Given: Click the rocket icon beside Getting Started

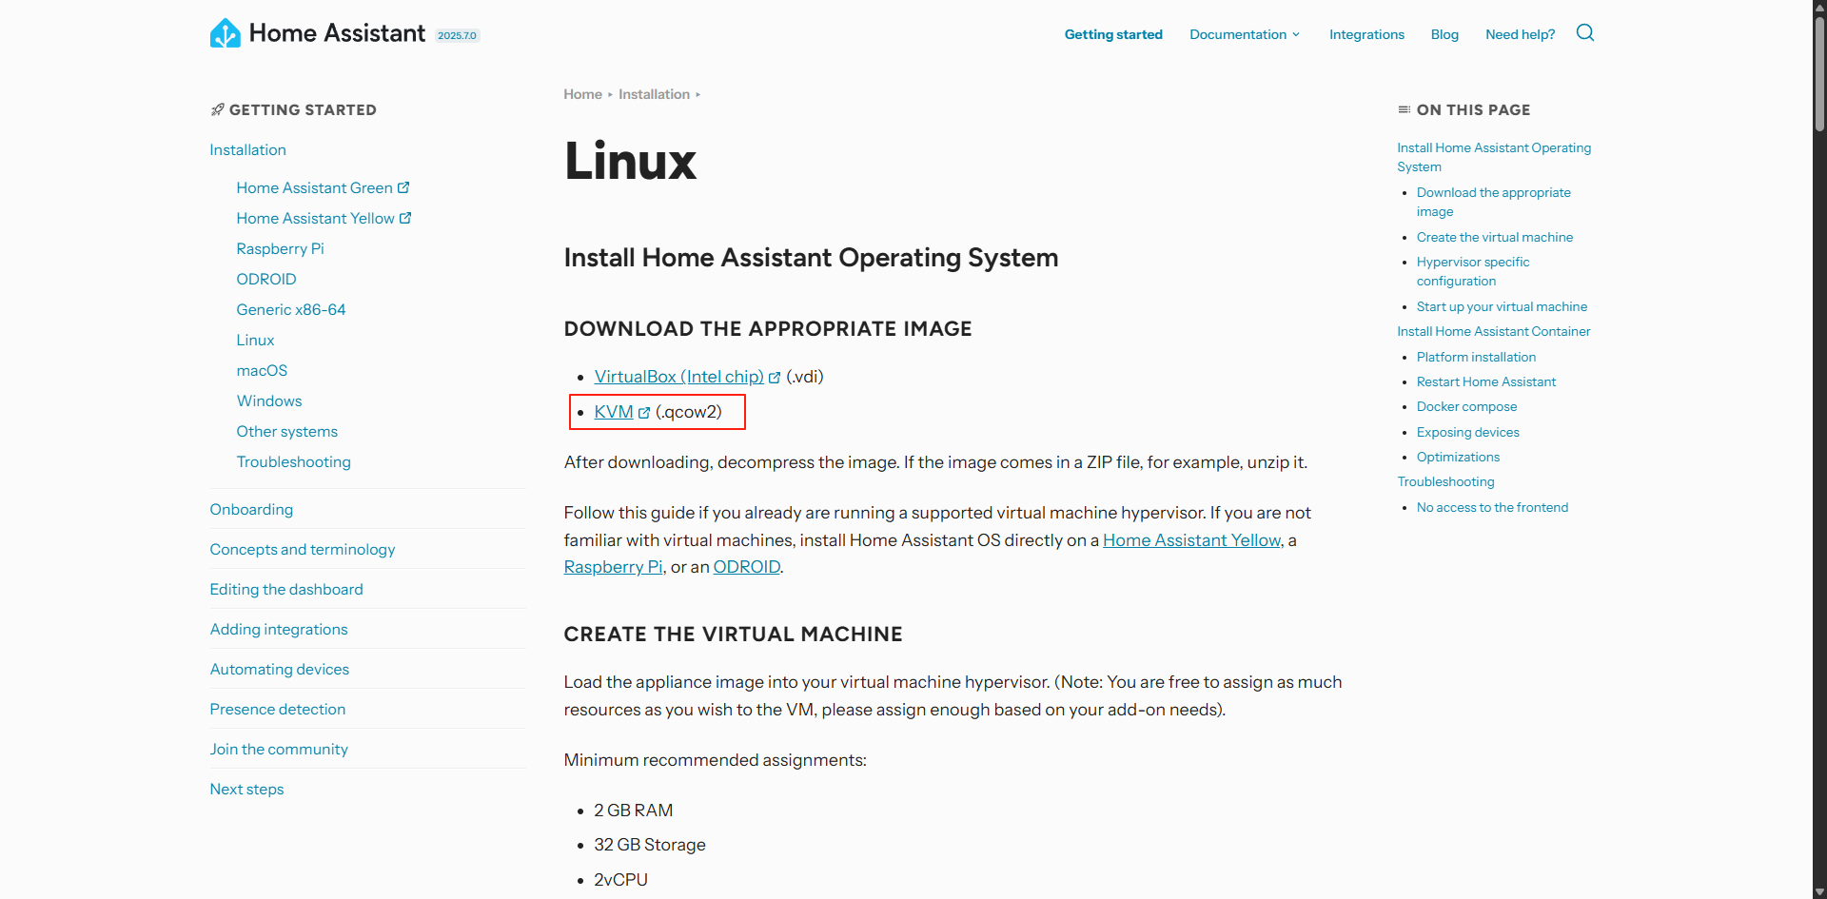Looking at the screenshot, I should click(216, 109).
